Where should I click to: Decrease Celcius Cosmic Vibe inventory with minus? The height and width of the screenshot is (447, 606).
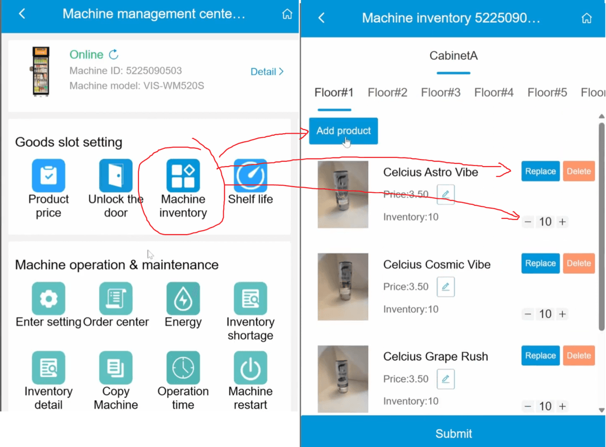click(x=528, y=314)
